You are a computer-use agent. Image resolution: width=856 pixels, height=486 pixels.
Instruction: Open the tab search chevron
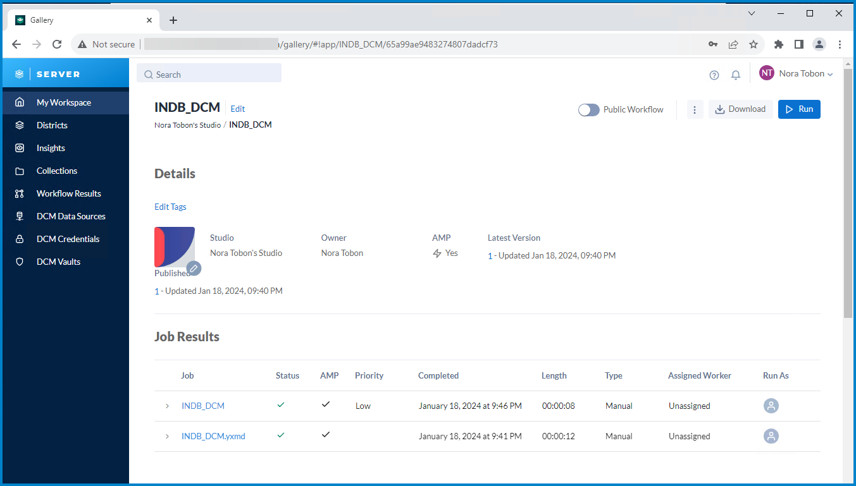752,13
